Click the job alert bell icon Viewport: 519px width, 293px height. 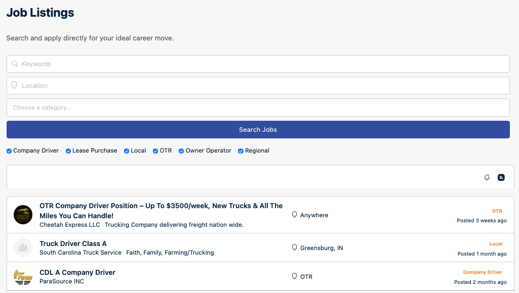pos(487,177)
